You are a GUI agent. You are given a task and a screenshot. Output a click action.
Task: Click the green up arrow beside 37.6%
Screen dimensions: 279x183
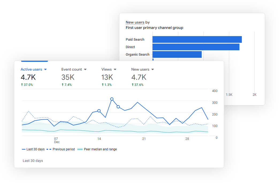coord(133,85)
